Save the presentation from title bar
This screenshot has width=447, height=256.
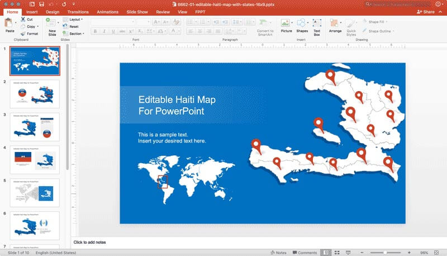(x=41, y=4)
